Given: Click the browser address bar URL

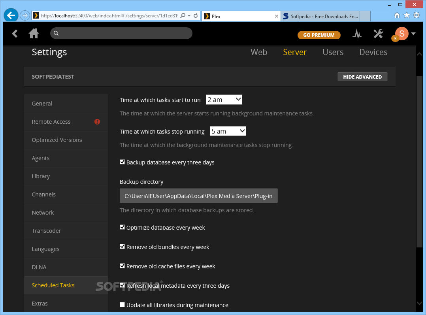Looking at the screenshot, I should point(109,16).
